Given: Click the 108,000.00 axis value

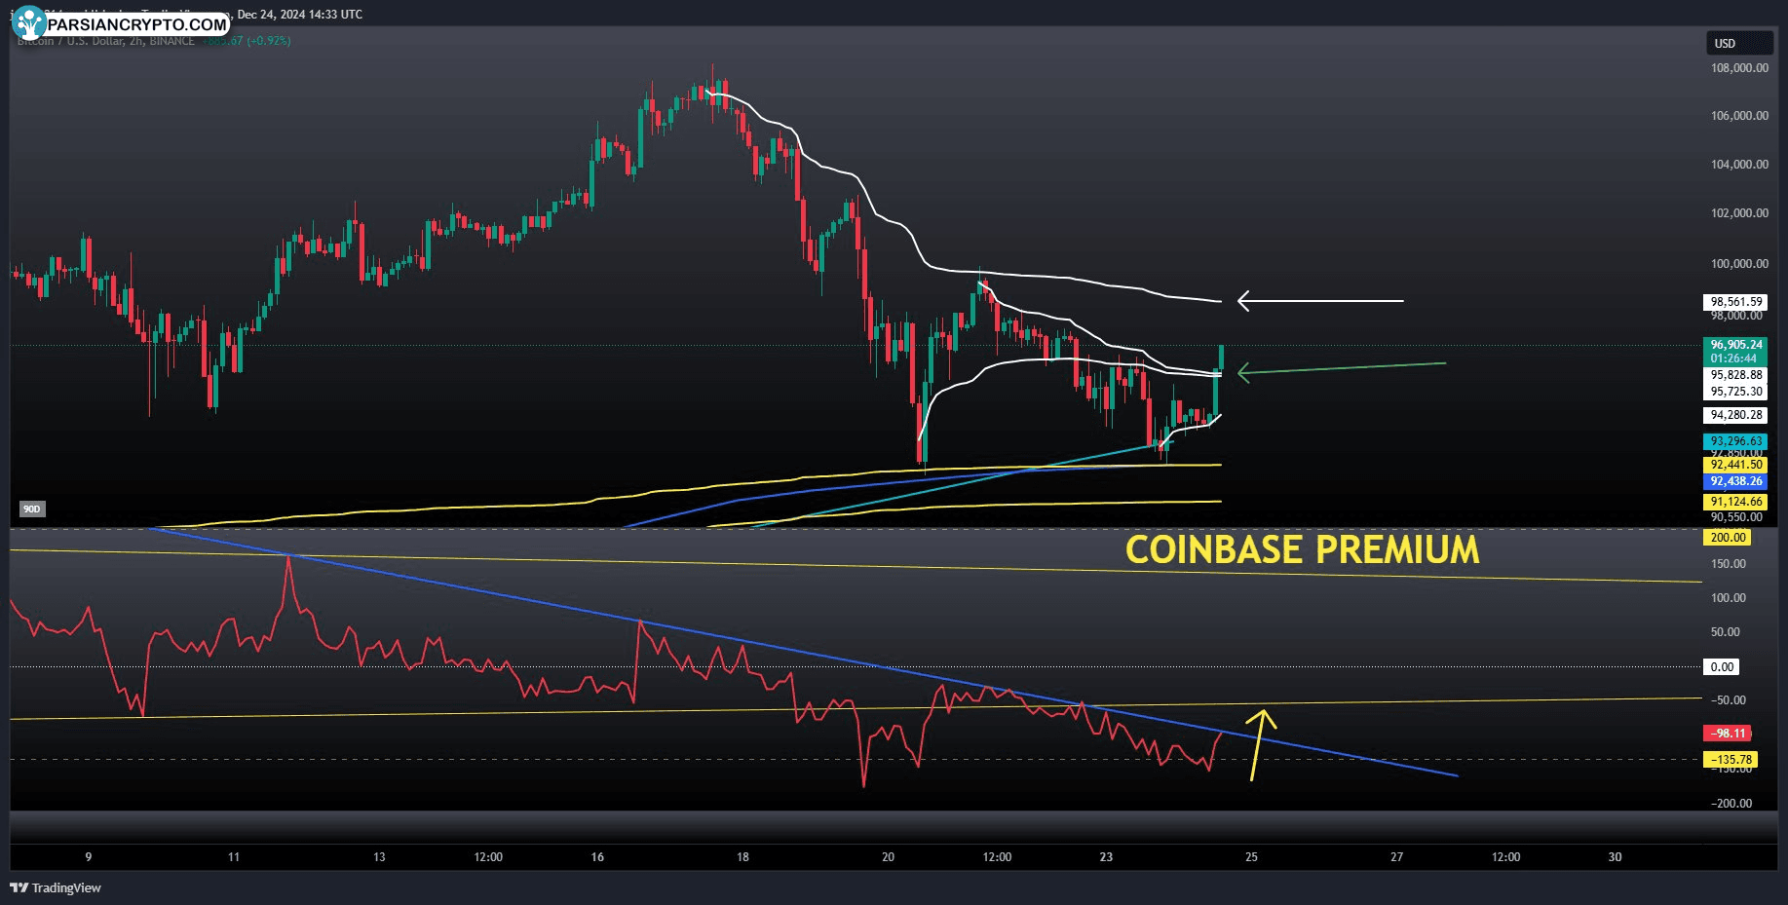Looking at the screenshot, I should tap(1739, 68).
